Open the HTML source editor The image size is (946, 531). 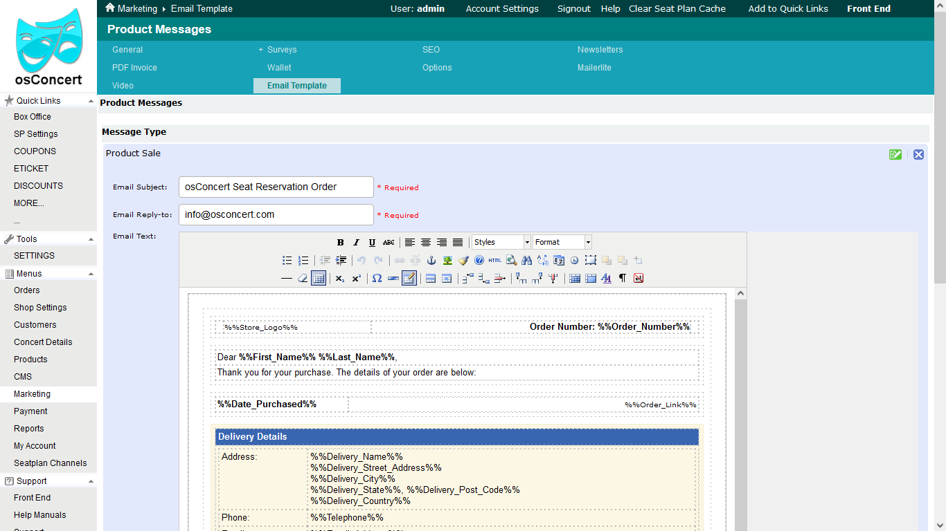pos(494,261)
